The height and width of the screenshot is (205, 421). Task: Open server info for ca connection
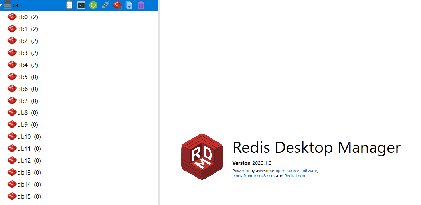69,5
